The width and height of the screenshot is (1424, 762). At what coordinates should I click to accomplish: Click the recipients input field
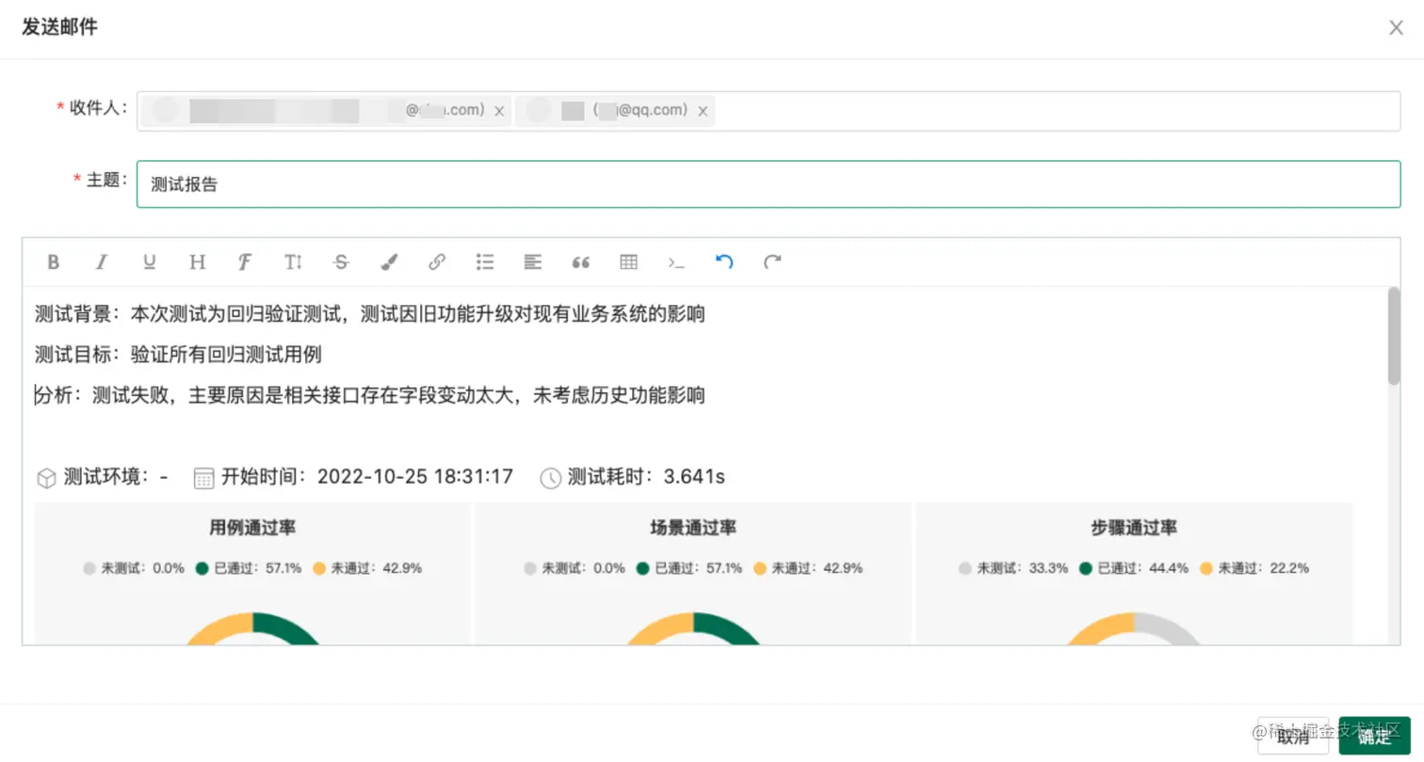[x=769, y=111]
